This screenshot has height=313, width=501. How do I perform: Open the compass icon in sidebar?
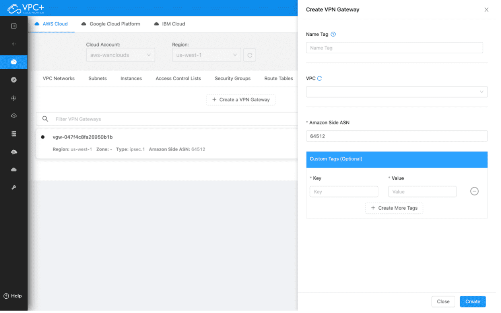[14, 80]
